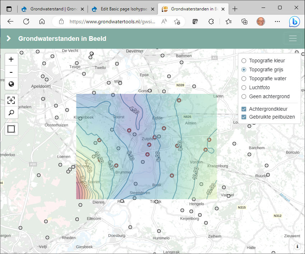Image resolution: width=305 pixels, height=254 pixels.
Task: Click the 4.00 contour line label
Action: 134,110
